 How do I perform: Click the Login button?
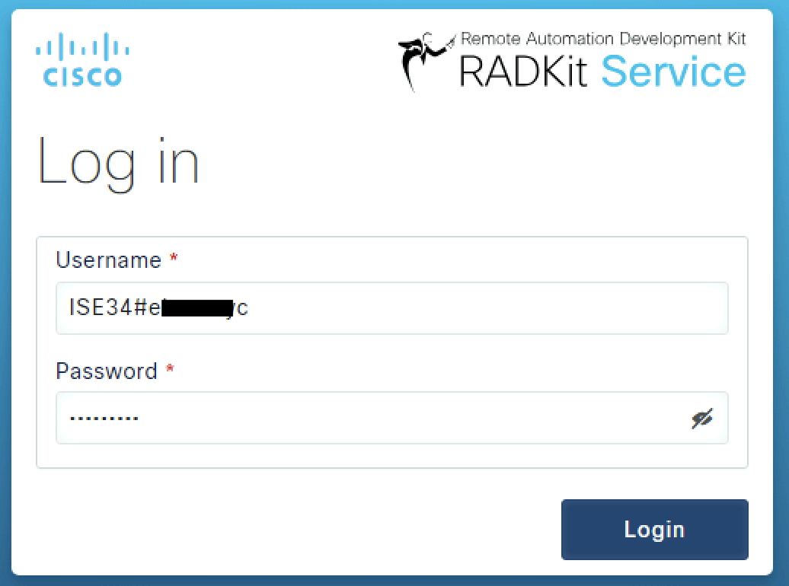pyautogui.click(x=655, y=529)
